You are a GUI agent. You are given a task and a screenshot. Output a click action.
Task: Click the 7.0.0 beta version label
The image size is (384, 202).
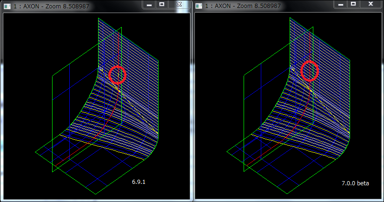point(355,183)
